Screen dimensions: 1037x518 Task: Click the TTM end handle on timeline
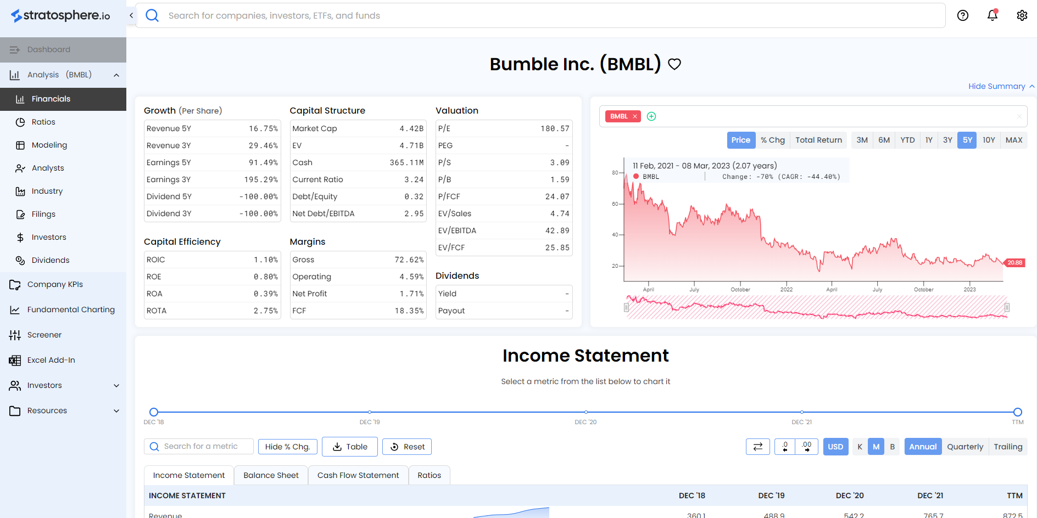coord(1018,412)
